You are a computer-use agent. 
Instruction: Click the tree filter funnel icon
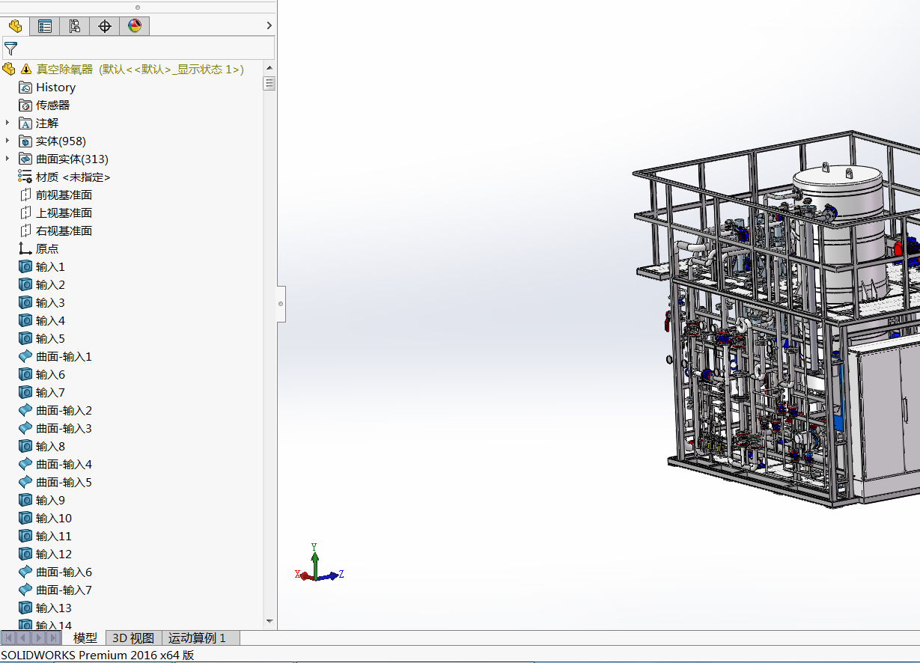10,49
